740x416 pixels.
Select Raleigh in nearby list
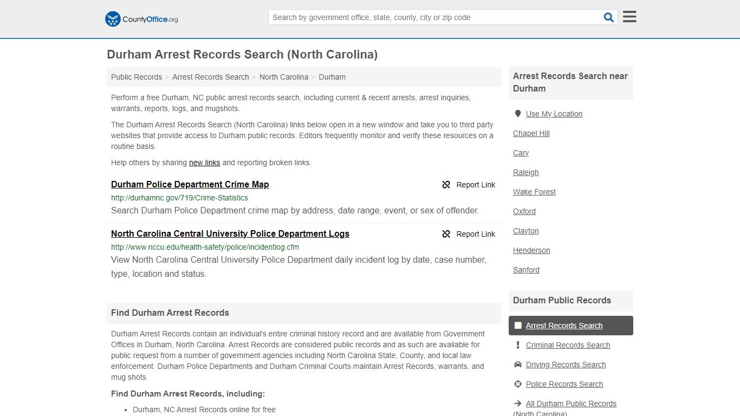(526, 172)
